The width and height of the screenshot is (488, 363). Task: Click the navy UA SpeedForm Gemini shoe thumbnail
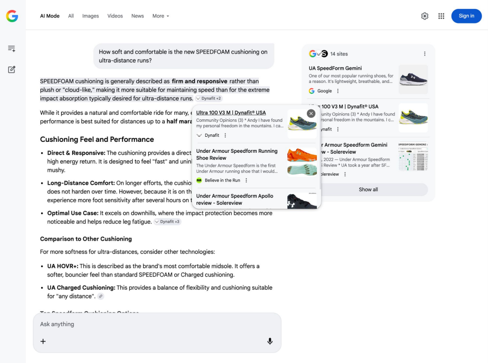(413, 79)
